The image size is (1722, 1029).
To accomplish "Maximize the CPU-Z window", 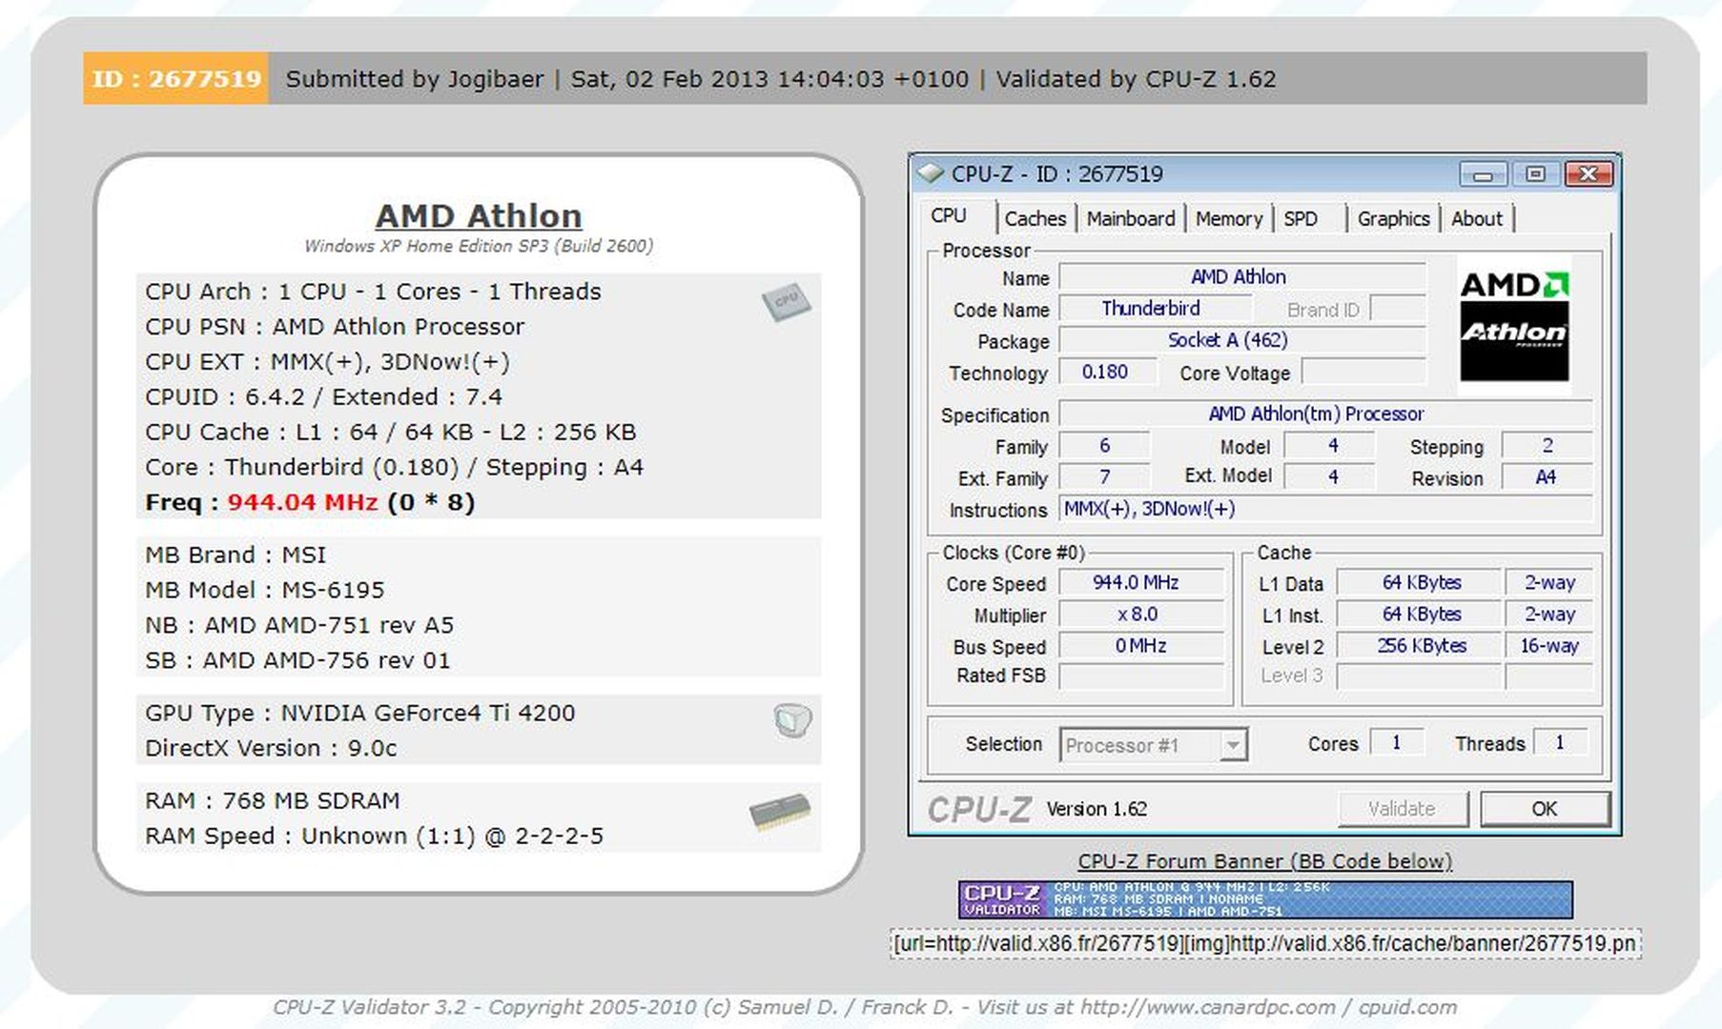I will coord(1535,174).
